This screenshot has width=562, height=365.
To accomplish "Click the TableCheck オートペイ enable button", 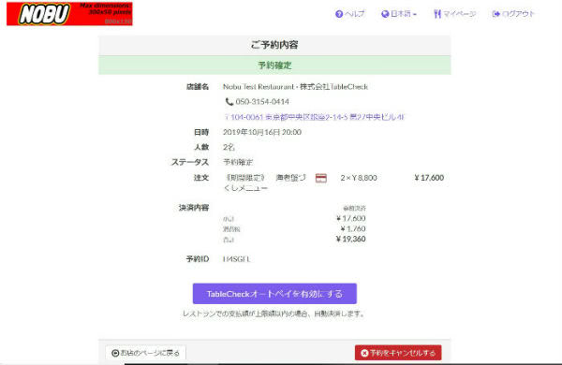I will coord(274,294).
